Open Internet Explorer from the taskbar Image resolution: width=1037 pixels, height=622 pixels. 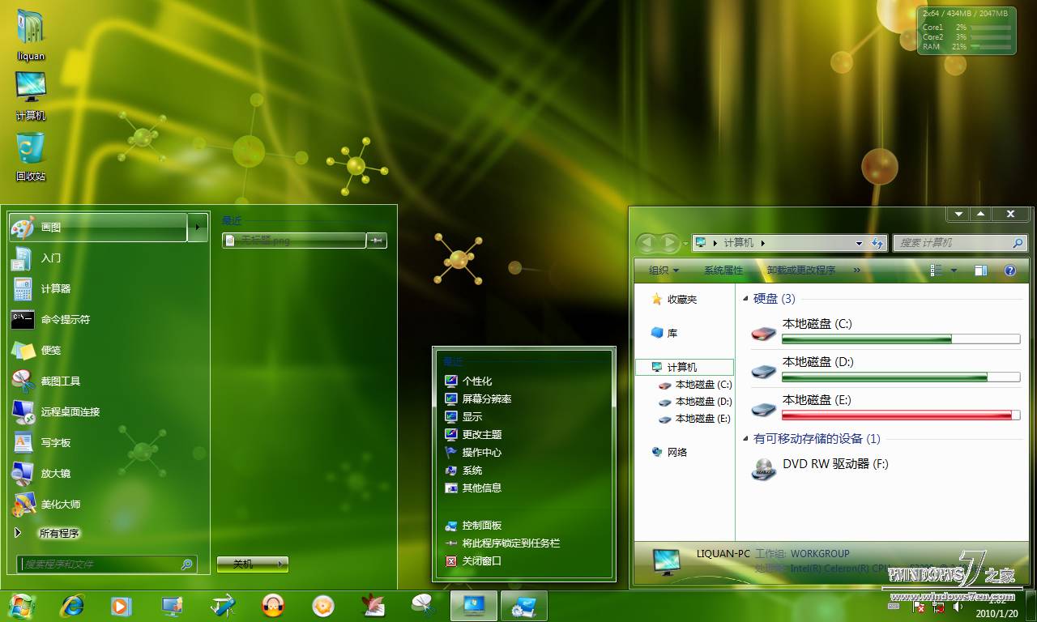pyautogui.click(x=72, y=606)
